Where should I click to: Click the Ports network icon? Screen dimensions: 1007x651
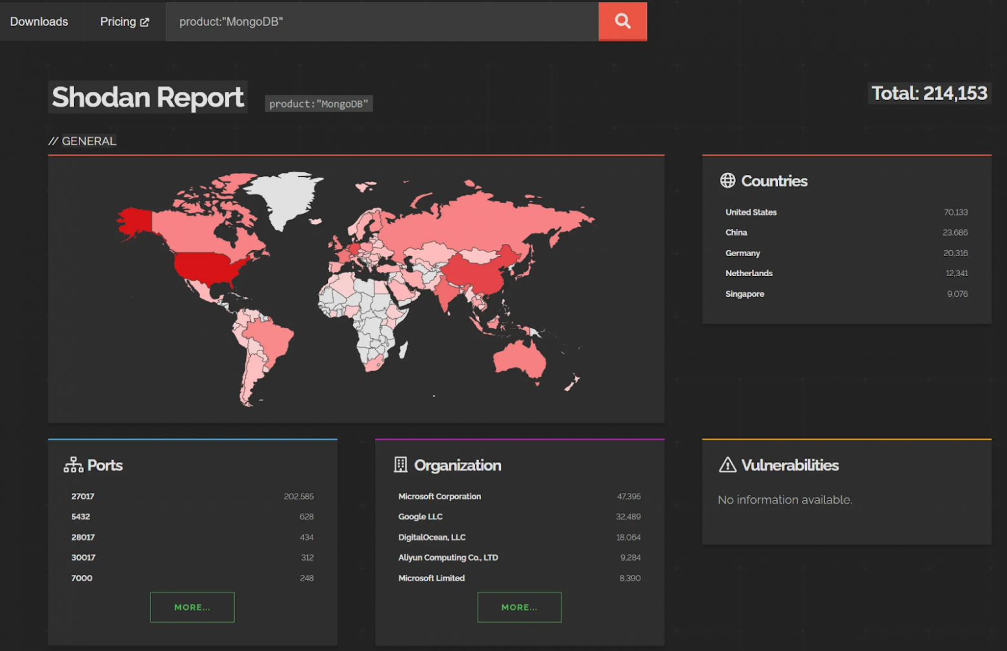coord(73,465)
